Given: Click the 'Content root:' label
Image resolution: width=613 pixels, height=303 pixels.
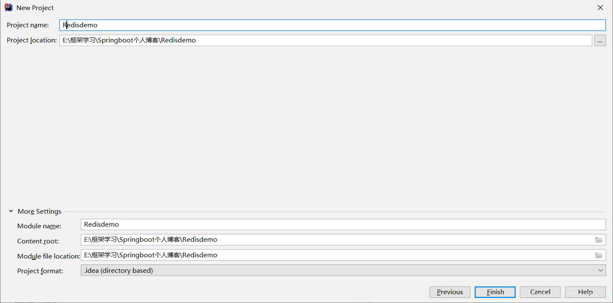Looking at the screenshot, I should [x=38, y=241].
